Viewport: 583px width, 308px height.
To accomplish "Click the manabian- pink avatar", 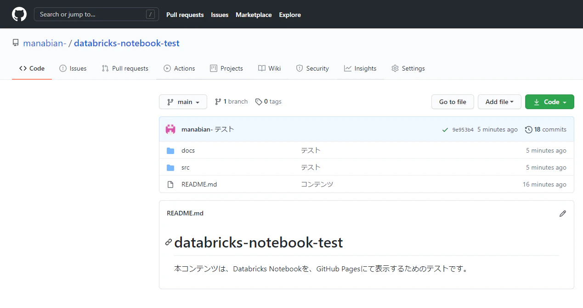I will coord(170,129).
